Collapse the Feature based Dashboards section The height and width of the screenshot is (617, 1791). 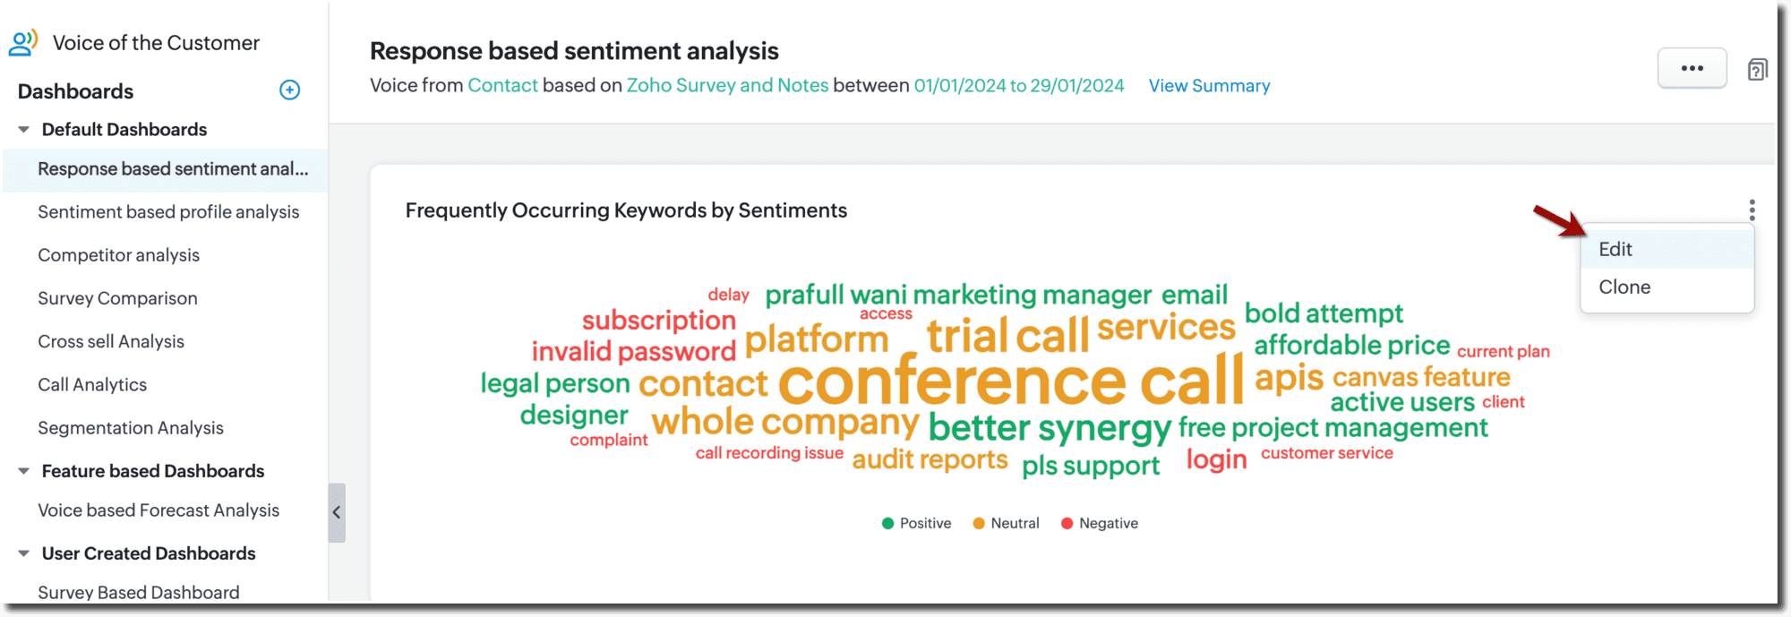click(24, 471)
